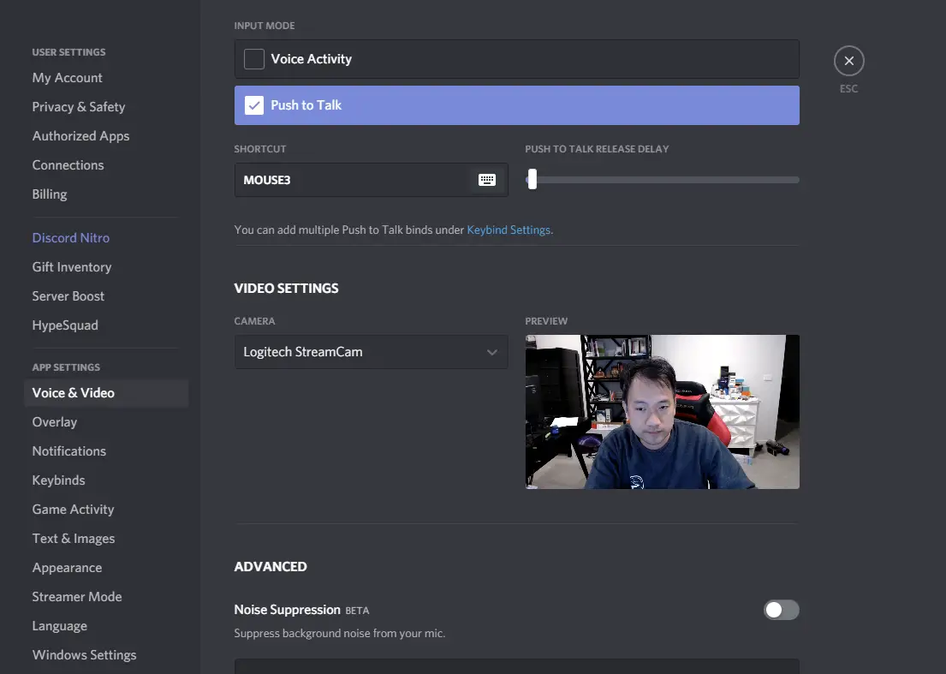The height and width of the screenshot is (674, 946).
Task: Open Overlay settings
Action: (54, 421)
